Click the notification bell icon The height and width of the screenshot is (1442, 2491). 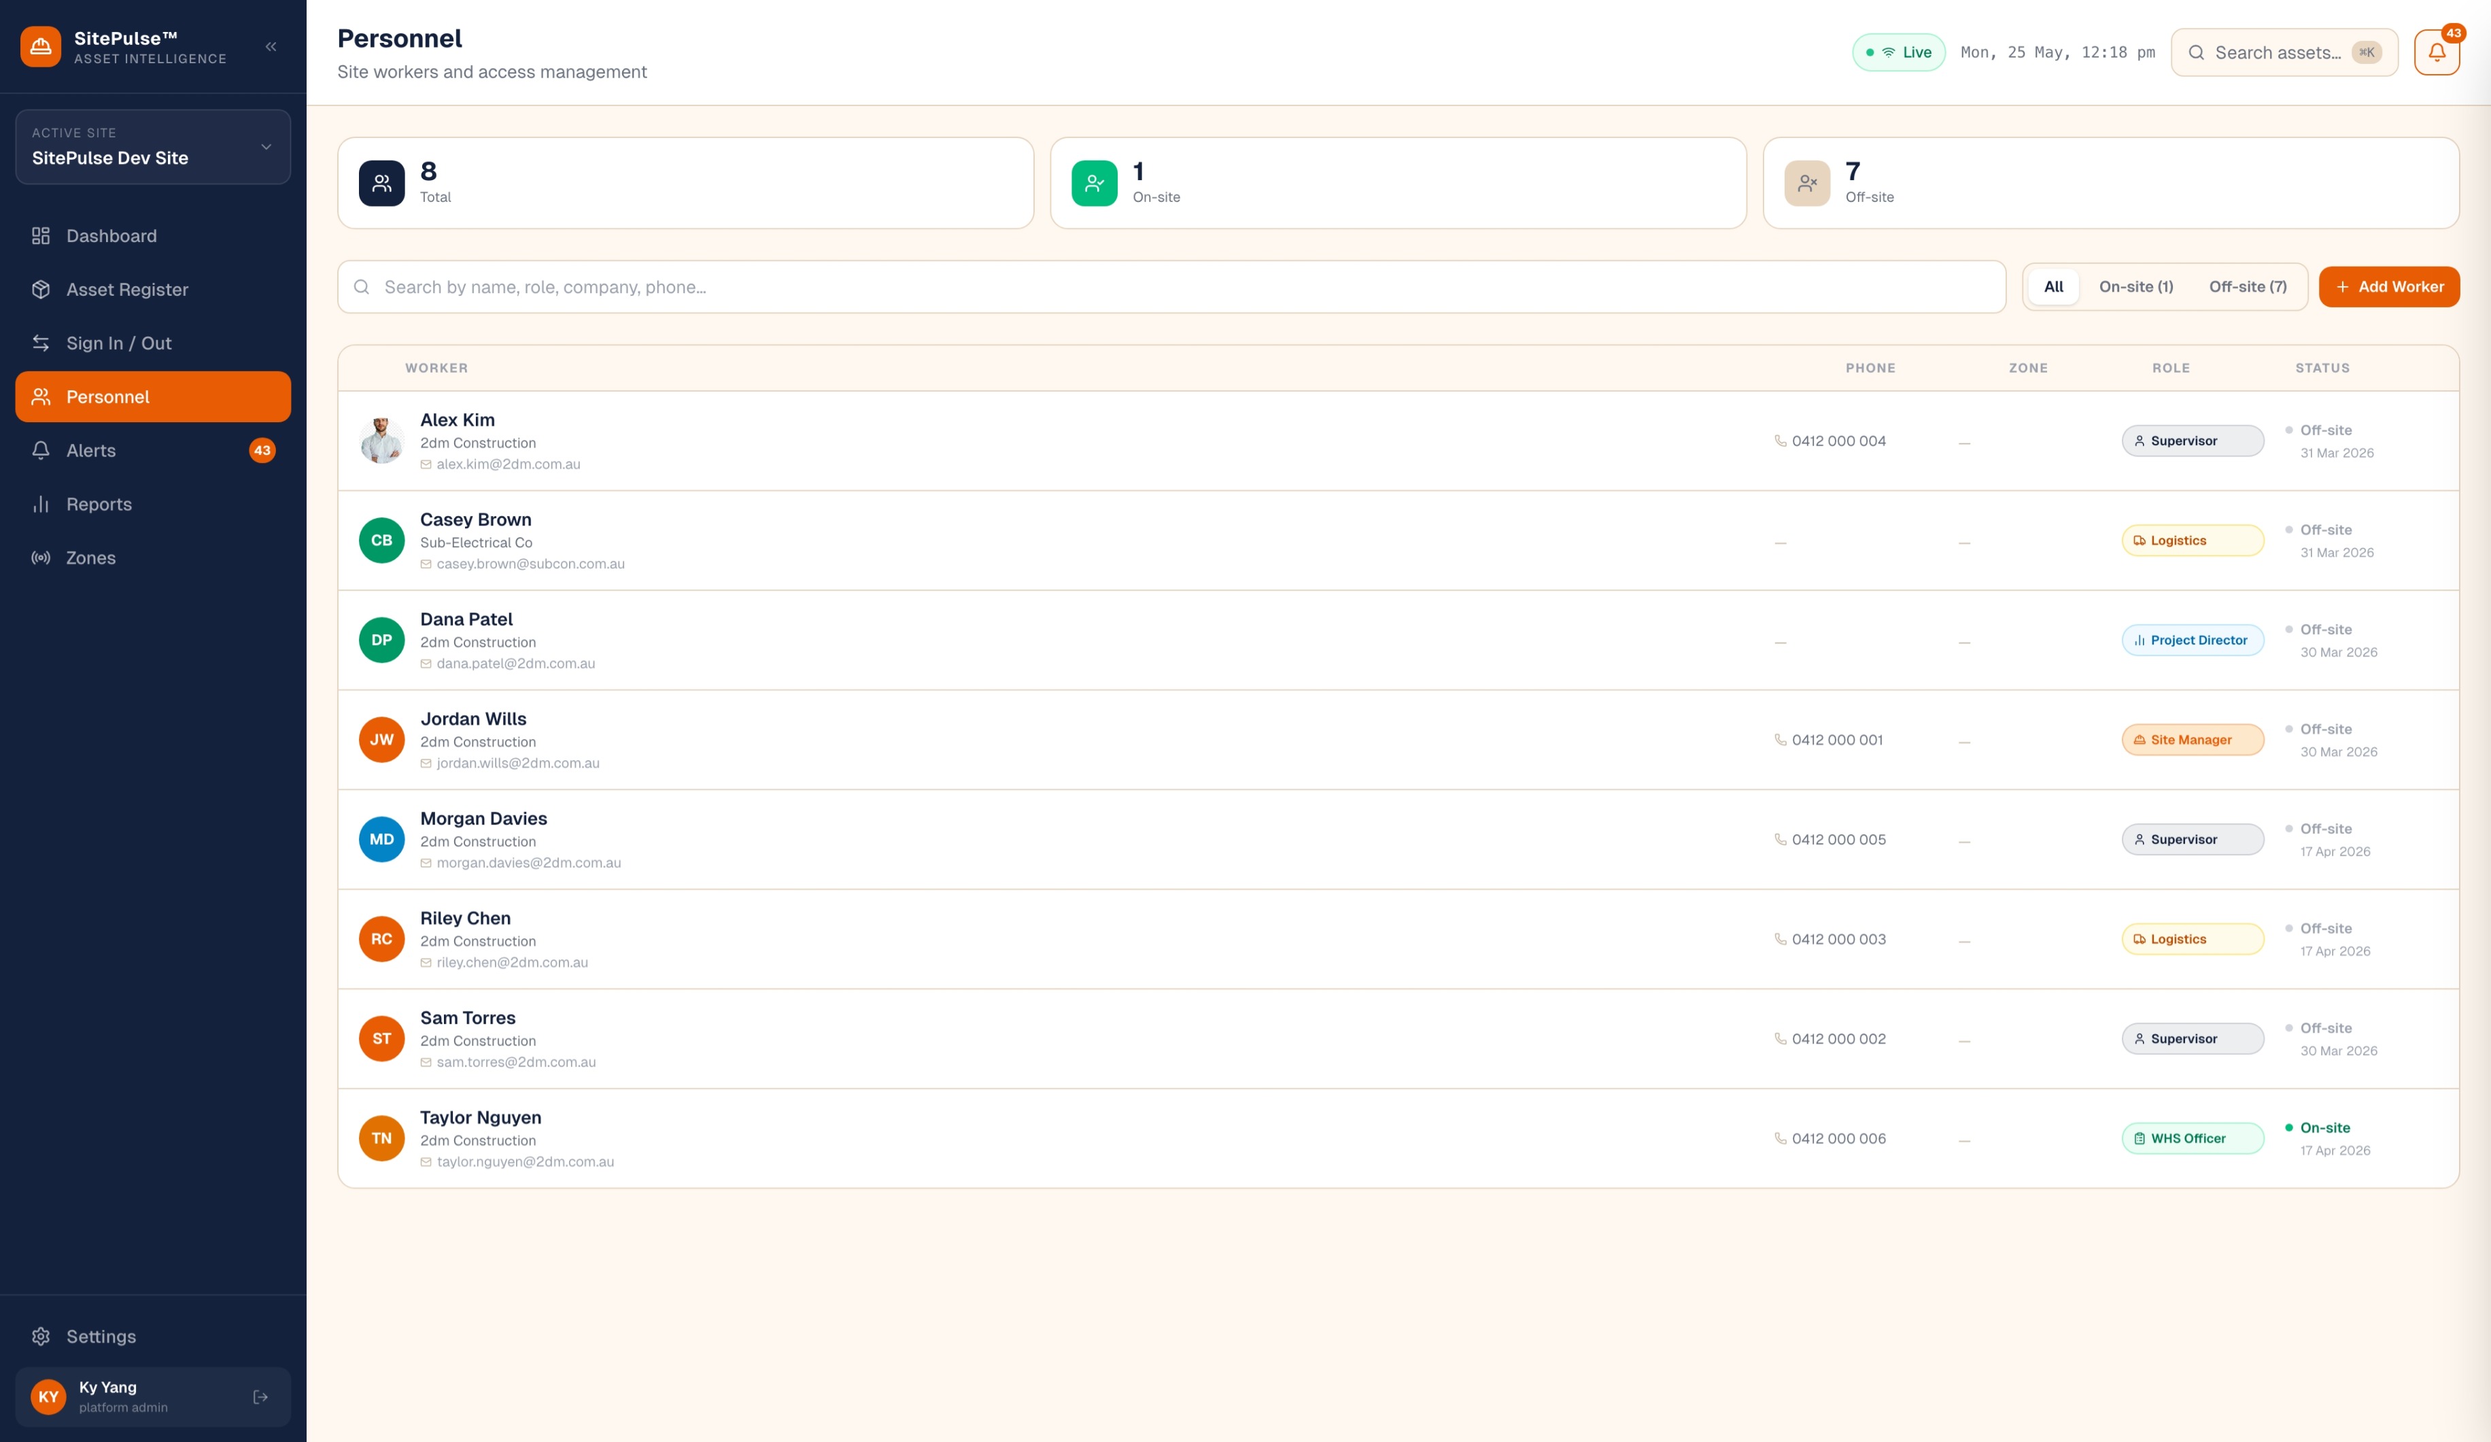coord(2436,52)
